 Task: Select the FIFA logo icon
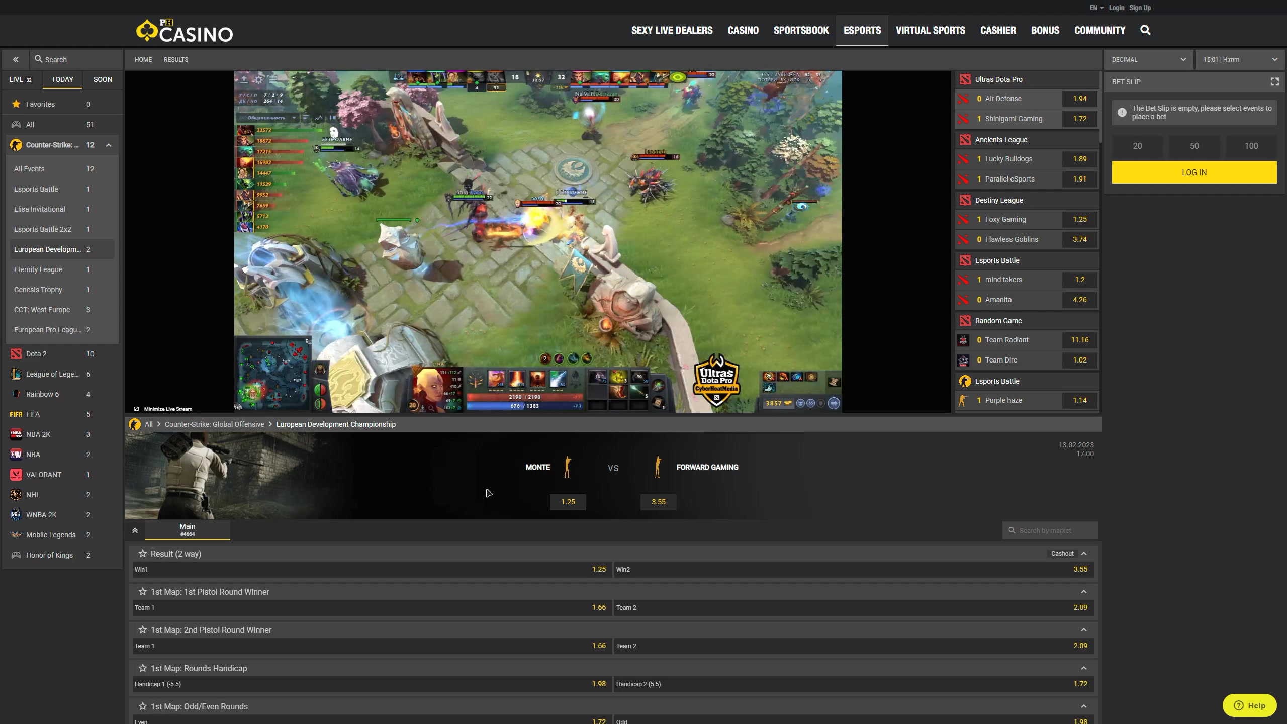(16, 414)
